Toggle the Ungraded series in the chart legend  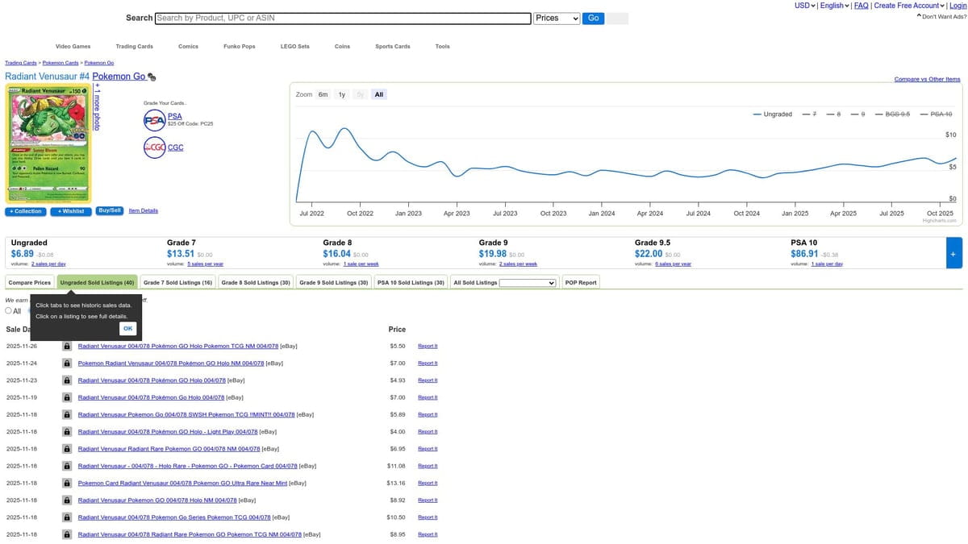point(773,114)
